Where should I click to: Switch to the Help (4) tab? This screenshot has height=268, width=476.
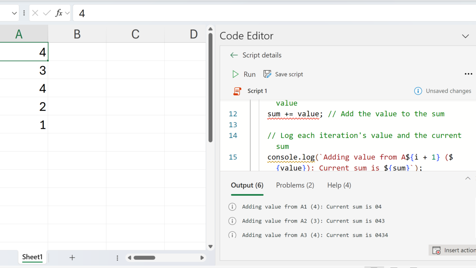(x=339, y=185)
